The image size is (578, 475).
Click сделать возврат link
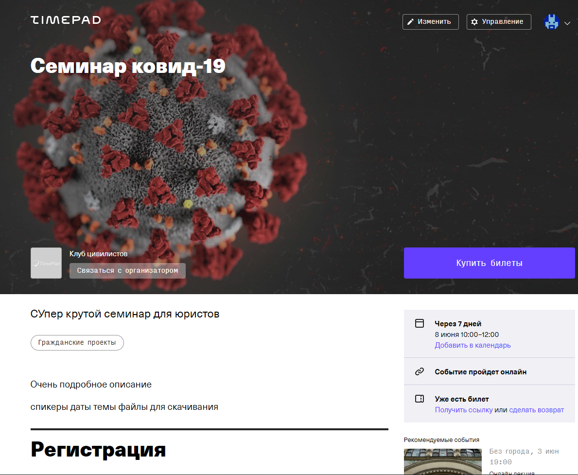point(536,410)
